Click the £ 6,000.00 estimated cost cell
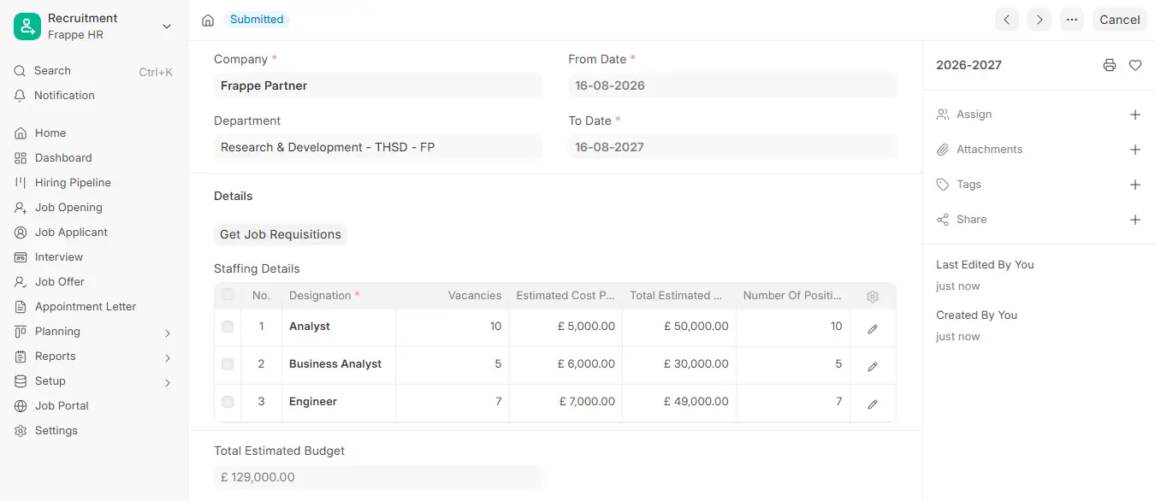The height and width of the screenshot is (501, 1155). pos(566,364)
